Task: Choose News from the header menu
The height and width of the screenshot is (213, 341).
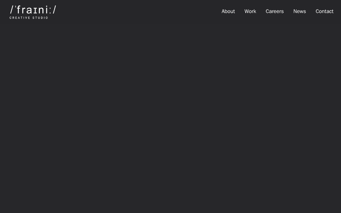Action: 299,11
